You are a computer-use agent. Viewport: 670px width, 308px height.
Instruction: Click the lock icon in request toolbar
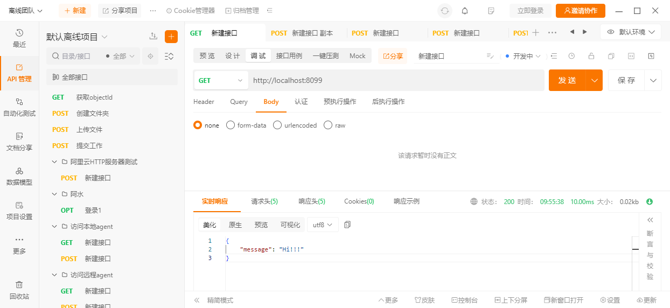591,56
